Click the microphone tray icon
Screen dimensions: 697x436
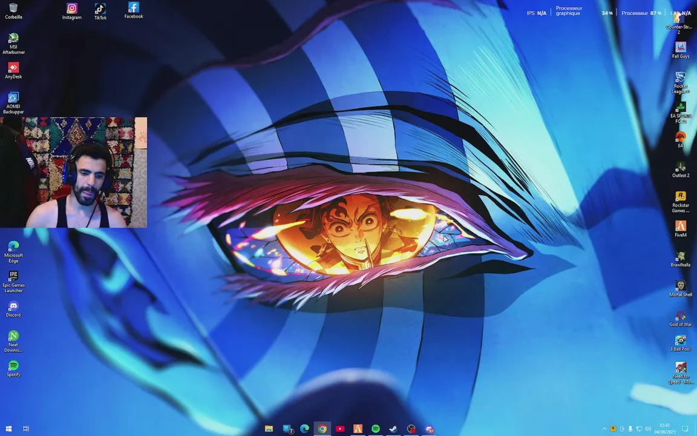point(630,429)
